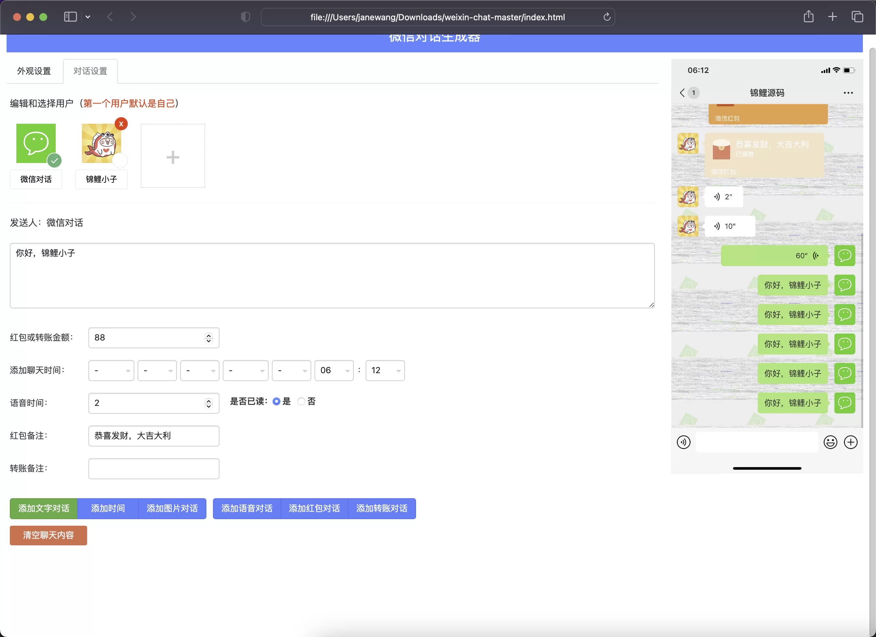This screenshot has width=876, height=637.
Task: Open the three-dot menu in chat header
Action: [x=848, y=93]
